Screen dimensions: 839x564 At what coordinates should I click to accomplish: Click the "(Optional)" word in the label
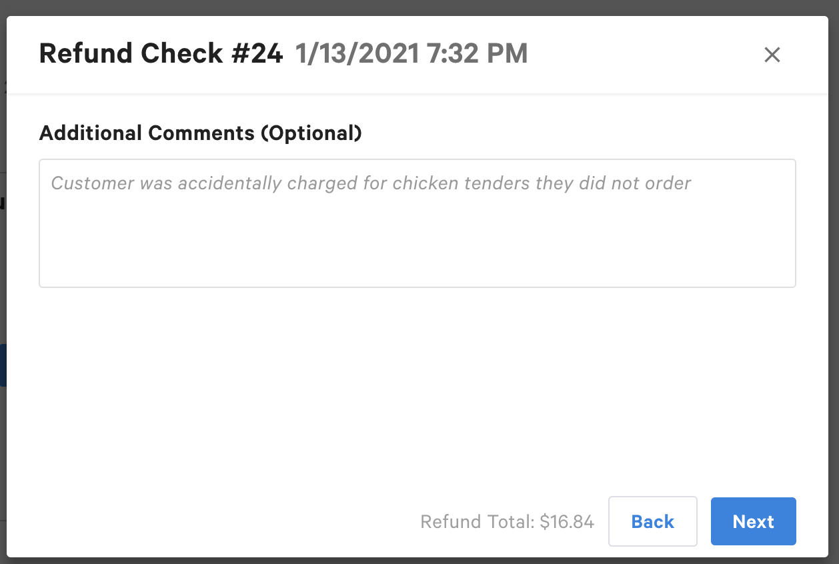click(311, 133)
